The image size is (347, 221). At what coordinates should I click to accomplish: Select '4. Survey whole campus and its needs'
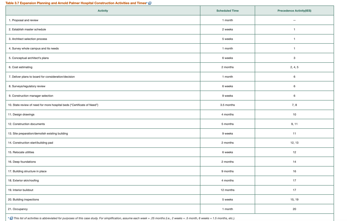[x=34, y=48]
